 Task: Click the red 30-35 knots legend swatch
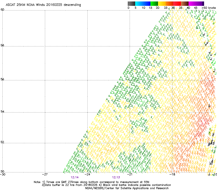[177, 4]
